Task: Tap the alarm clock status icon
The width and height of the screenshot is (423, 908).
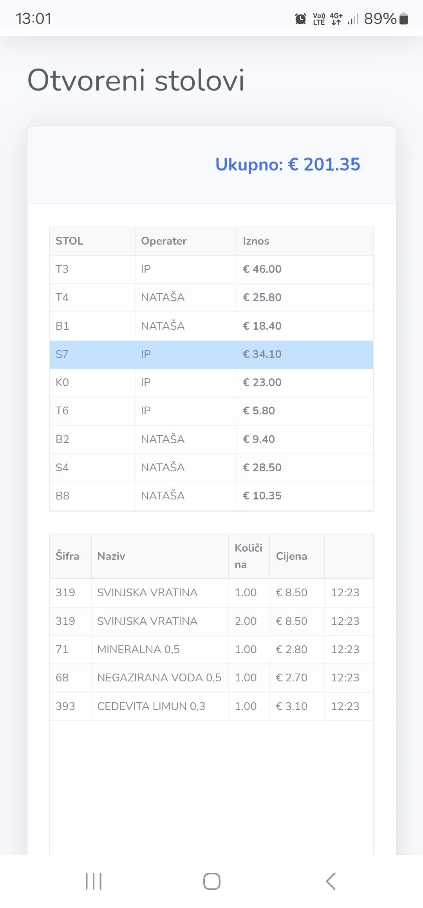Action: tap(300, 19)
